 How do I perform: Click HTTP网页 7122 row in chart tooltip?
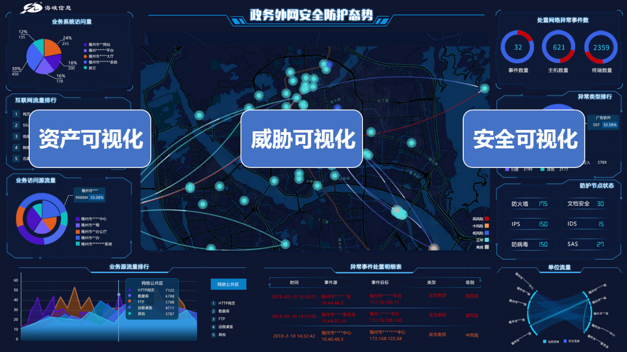[152, 290]
